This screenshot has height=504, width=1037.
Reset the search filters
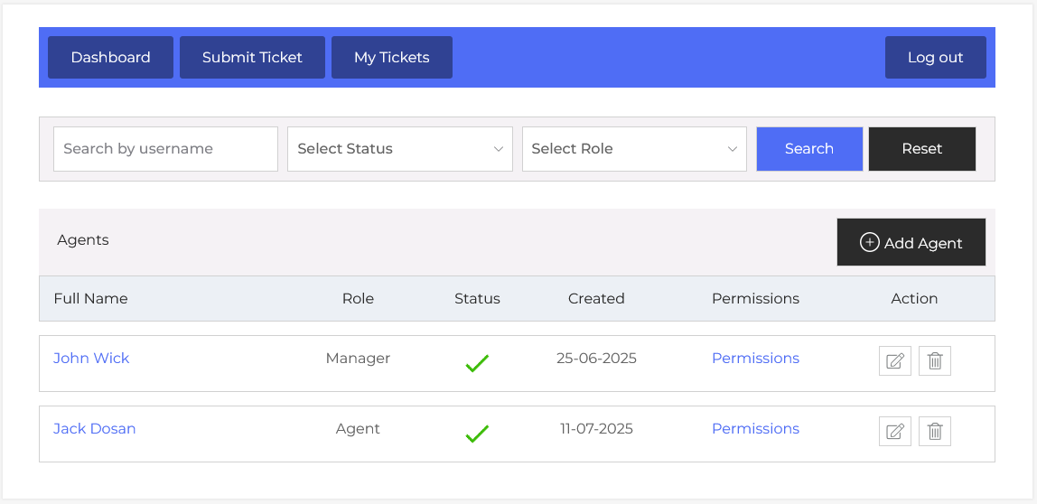921,149
